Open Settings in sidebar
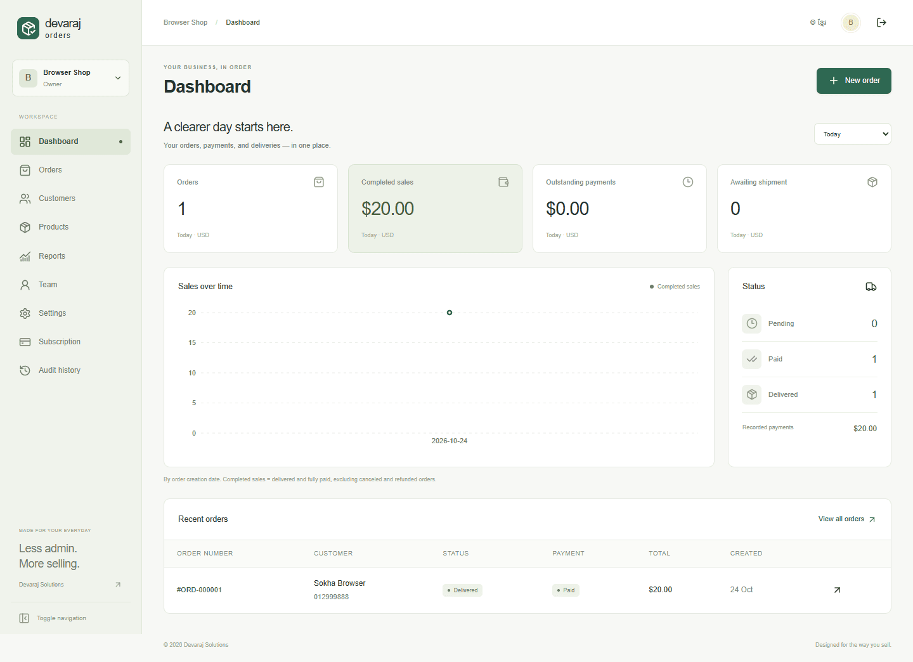 click(x=70, y=313)
